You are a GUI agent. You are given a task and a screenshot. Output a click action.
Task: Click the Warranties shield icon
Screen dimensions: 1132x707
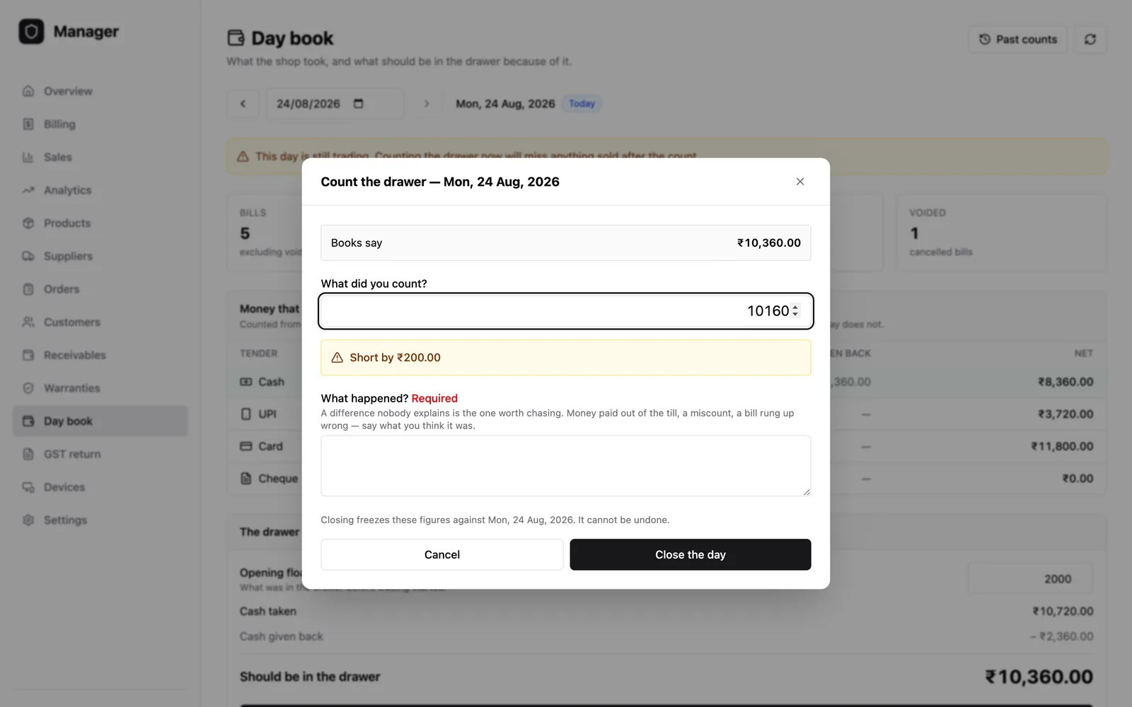click(28, 388)
